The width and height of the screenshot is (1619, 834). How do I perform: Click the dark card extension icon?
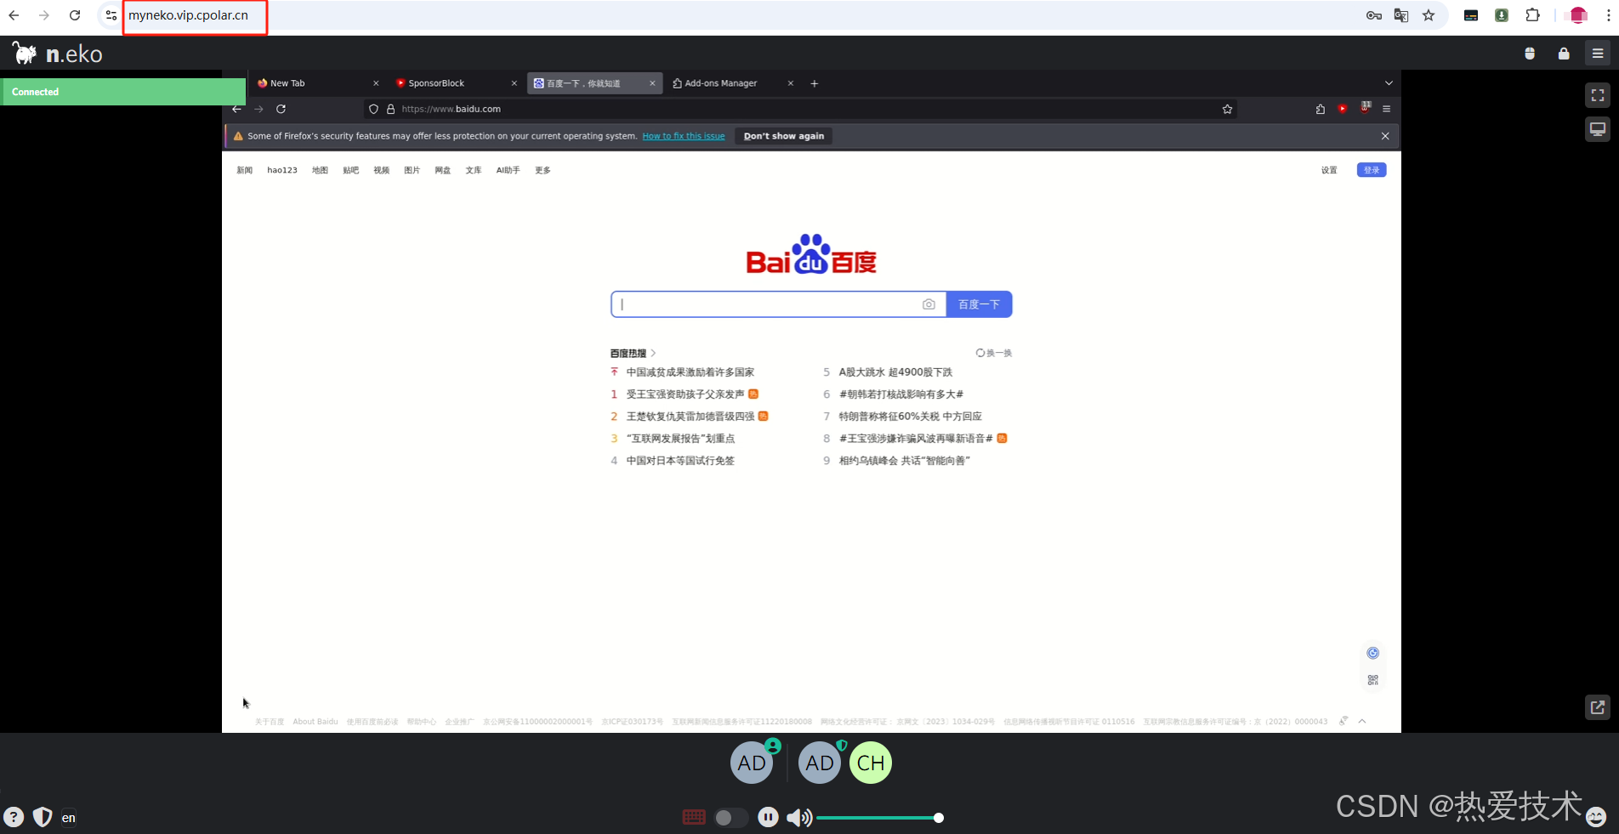[x=1471, y=15]
